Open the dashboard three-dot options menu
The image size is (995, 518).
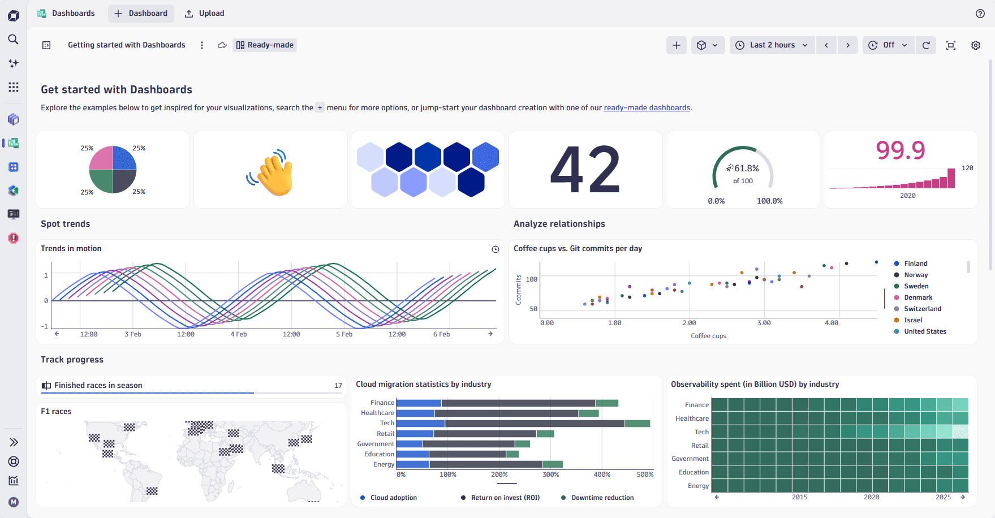point(202,45)
